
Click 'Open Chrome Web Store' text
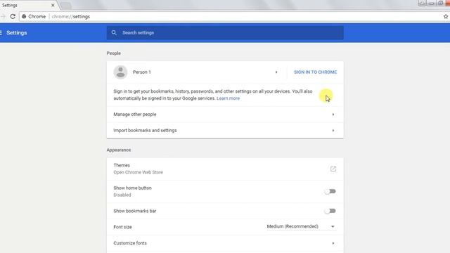[x=138, y=172]
